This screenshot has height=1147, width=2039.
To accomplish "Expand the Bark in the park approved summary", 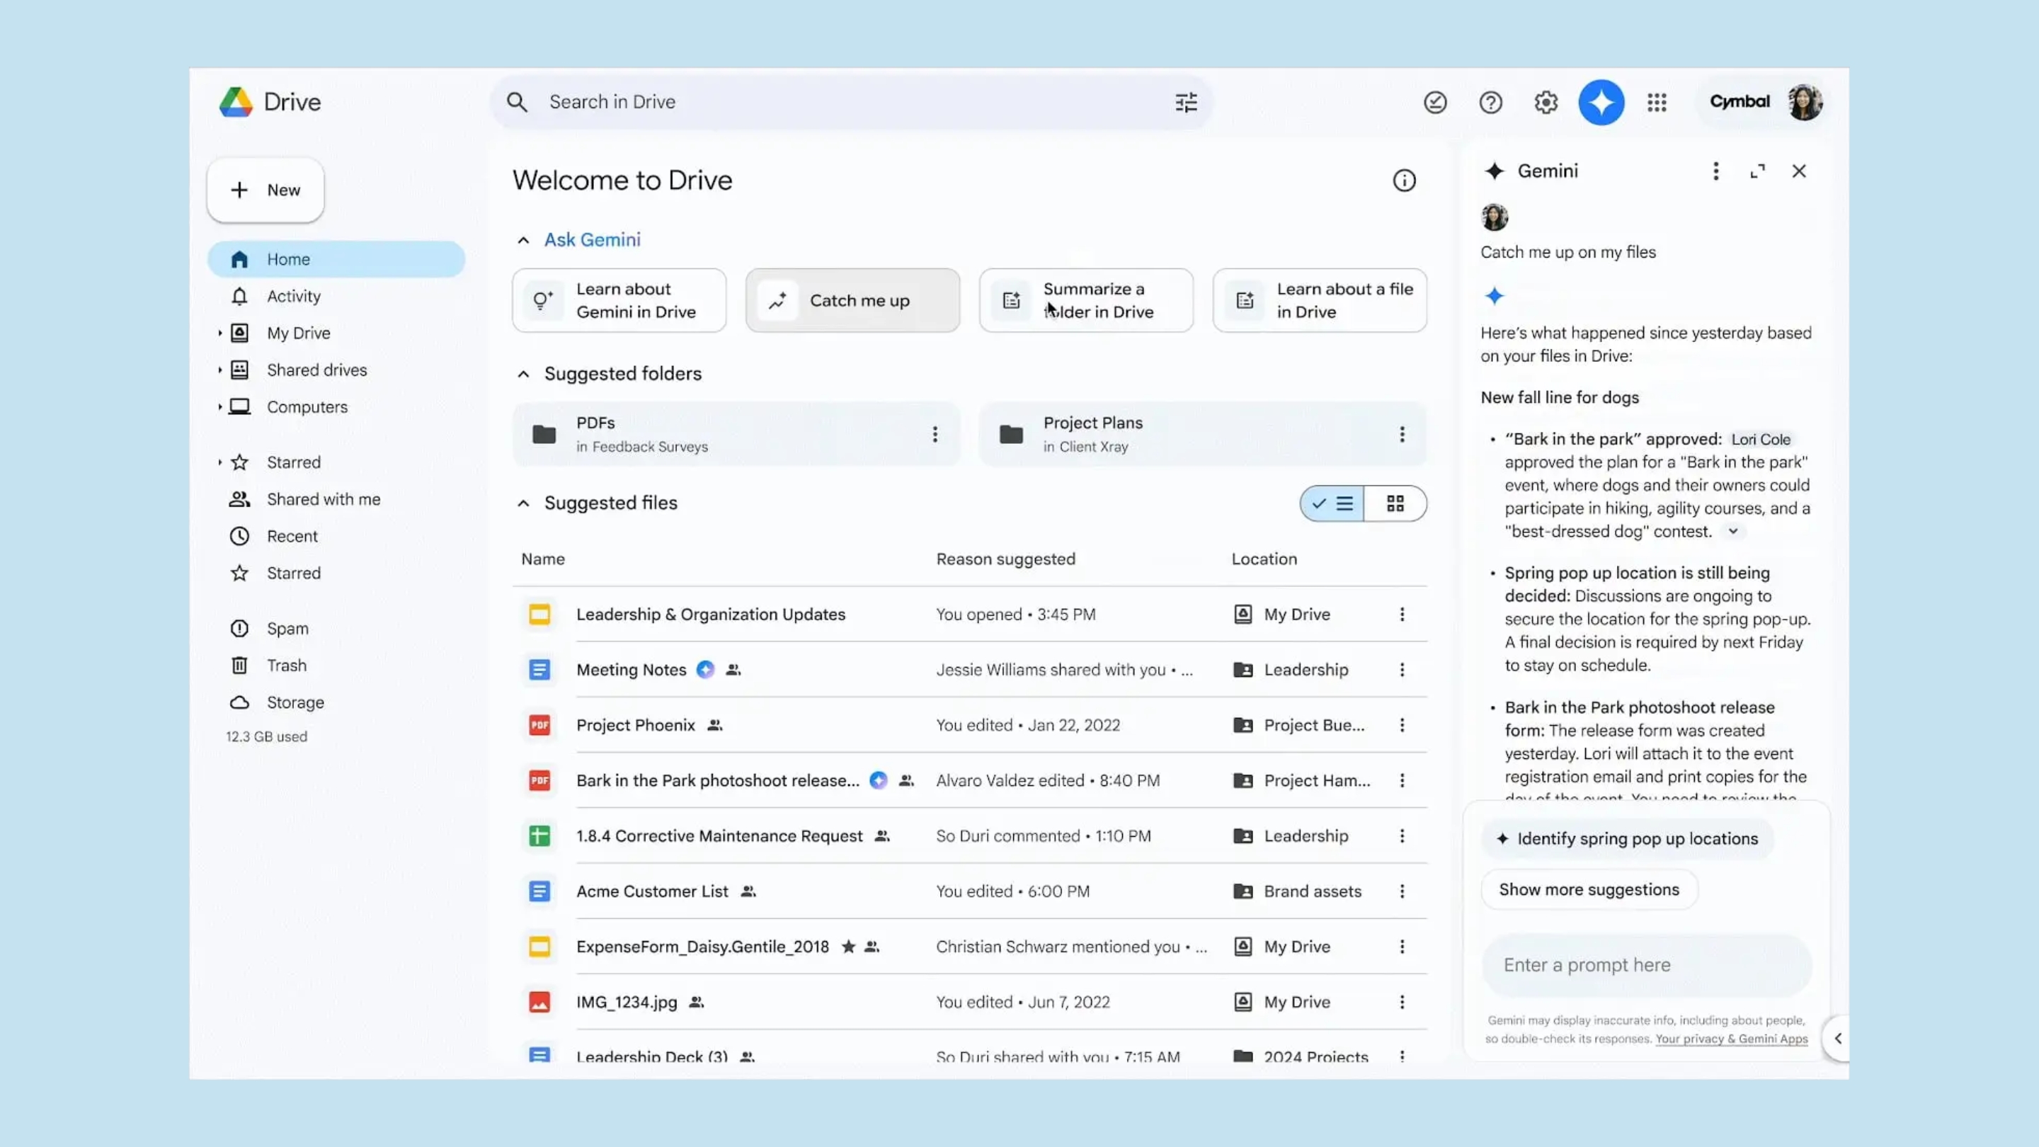I will coord(1732,531).
